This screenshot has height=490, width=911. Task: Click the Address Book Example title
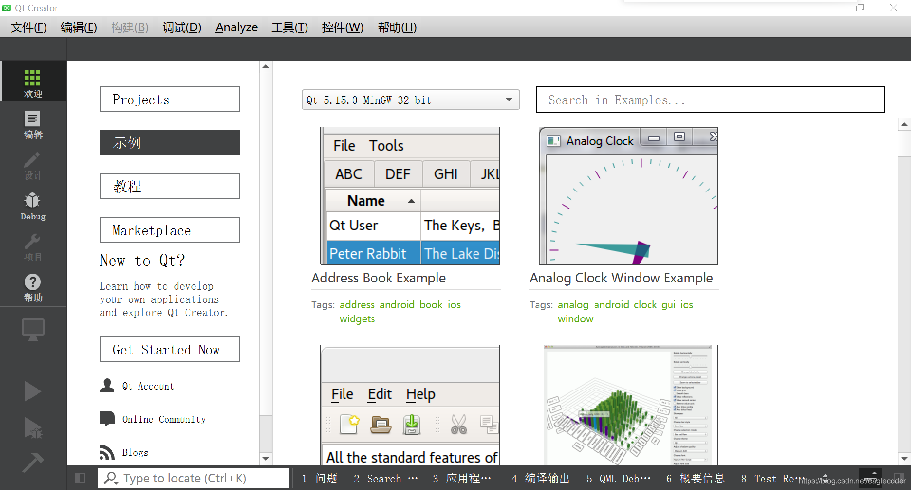point(378,278)
